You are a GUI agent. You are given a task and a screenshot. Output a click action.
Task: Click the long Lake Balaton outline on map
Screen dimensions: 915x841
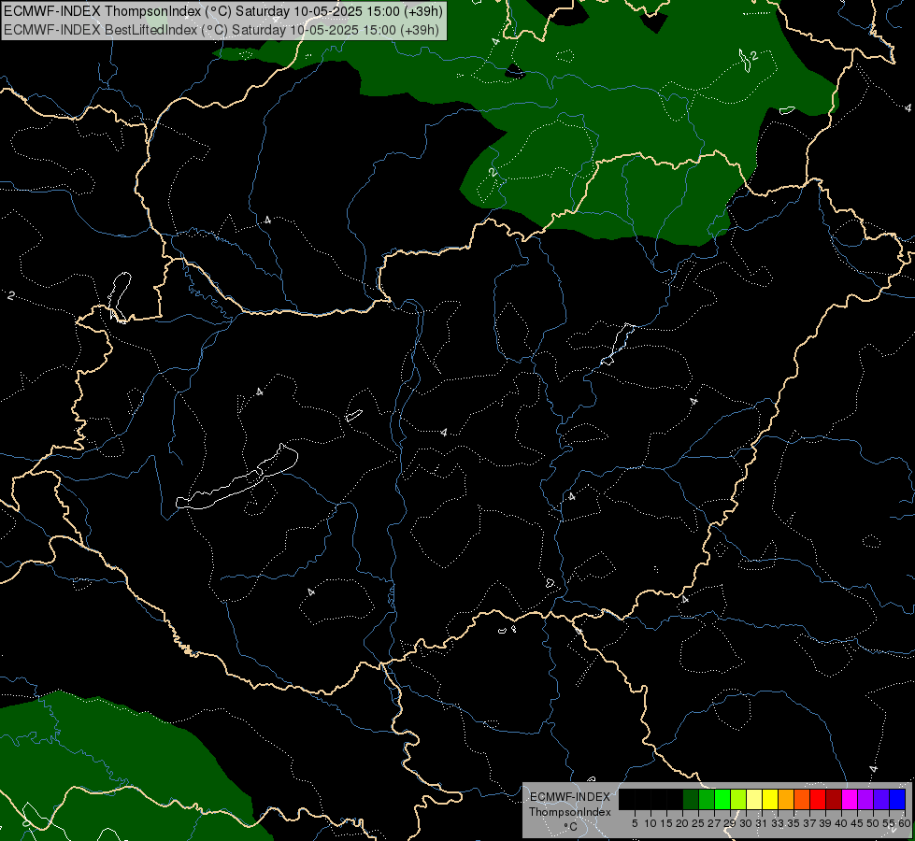click(236, 477)
